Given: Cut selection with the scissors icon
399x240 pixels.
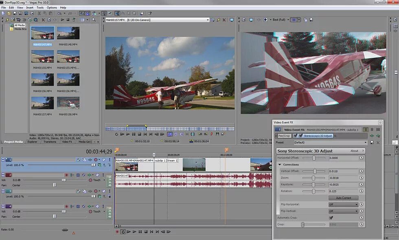Looking at the screenshot, I should (39, 13).
